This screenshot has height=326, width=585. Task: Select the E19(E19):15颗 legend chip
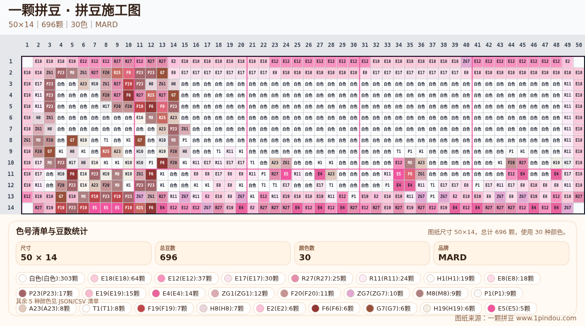click(x=114, y=293)
